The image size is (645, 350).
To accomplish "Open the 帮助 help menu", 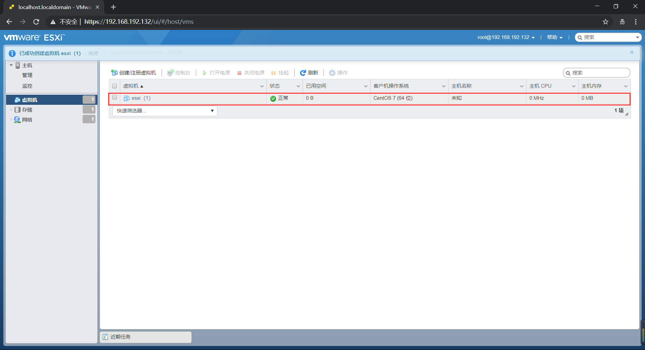I will pos(555,37).
